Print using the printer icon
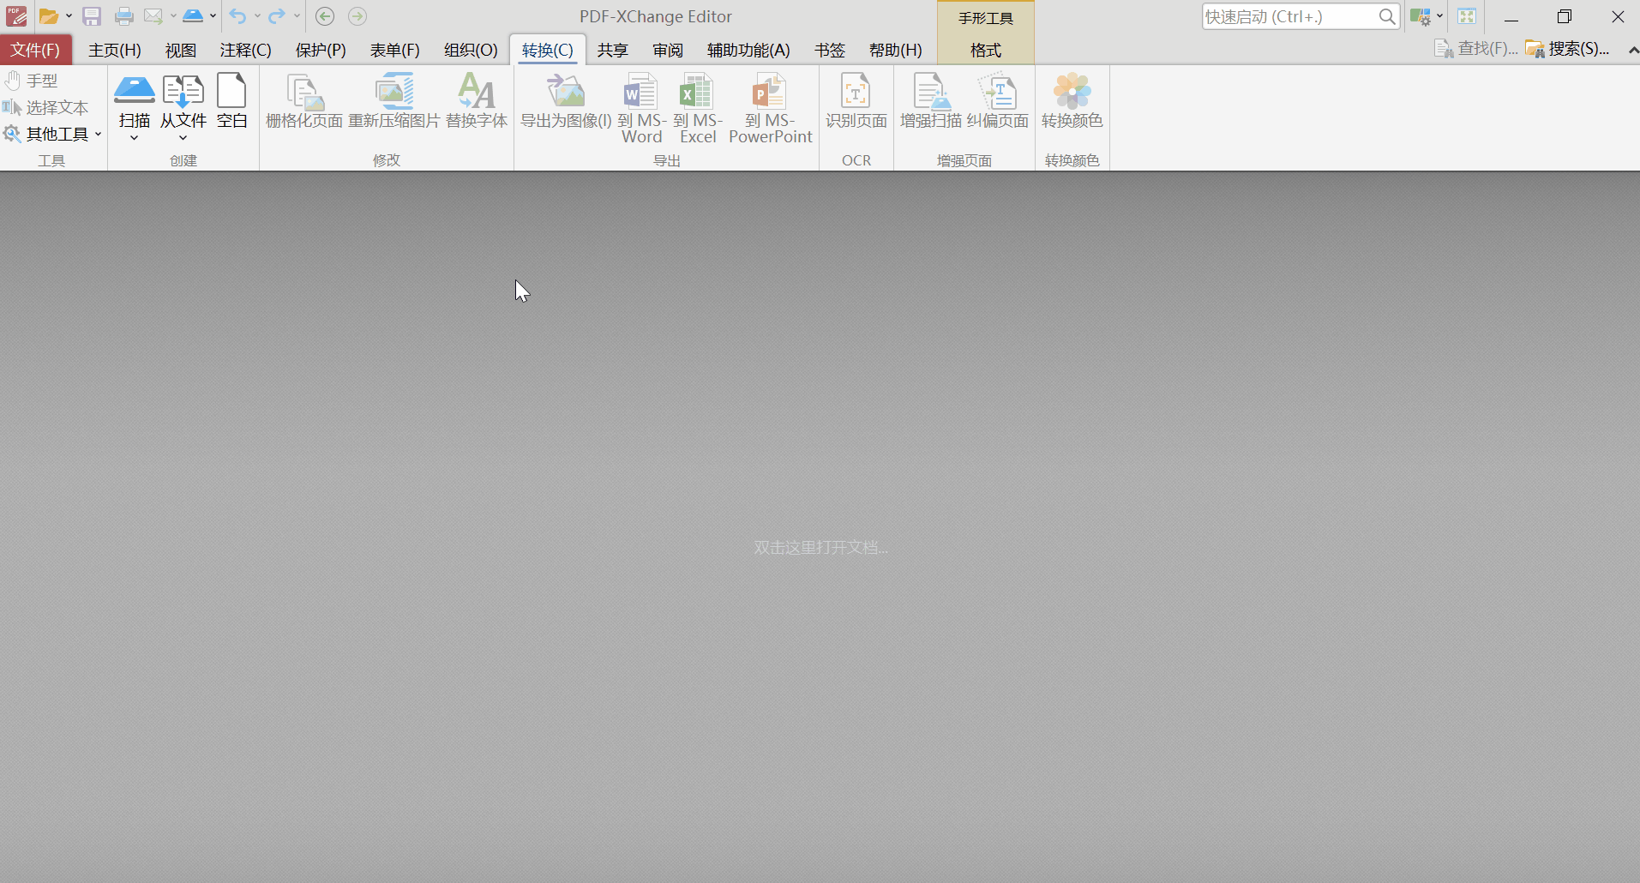 pyautogui.click(x=124, y=16)
